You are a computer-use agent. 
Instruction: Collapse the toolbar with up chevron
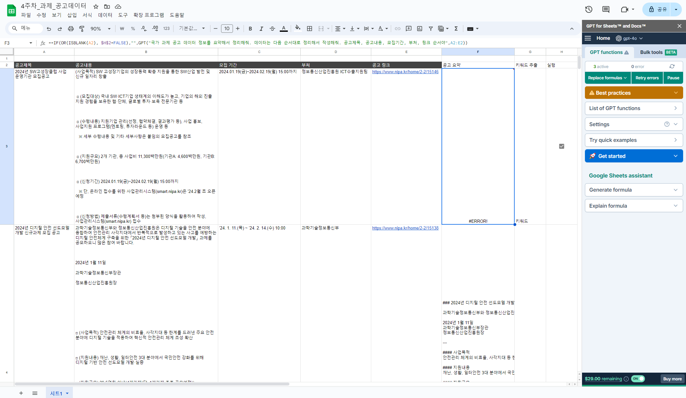coord(572,29)
